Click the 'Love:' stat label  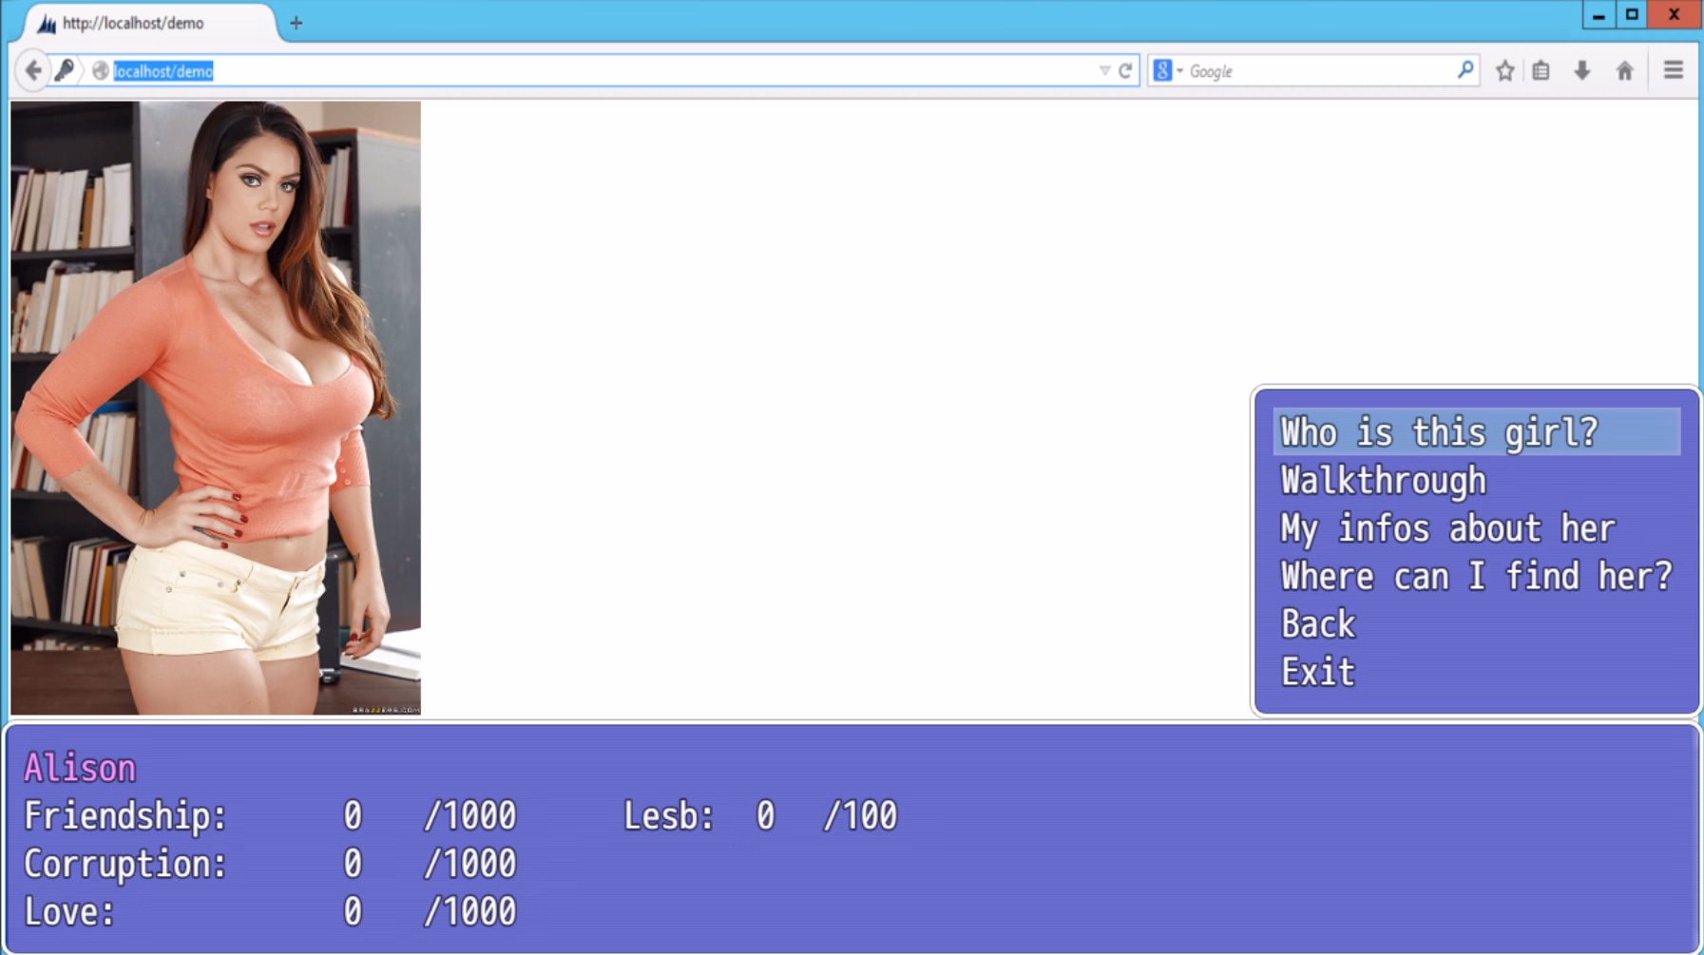(x=69, y=912)
